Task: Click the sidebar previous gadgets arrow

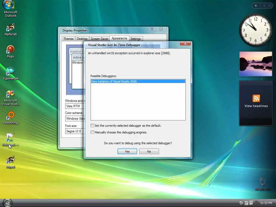Action: pos(264,6)
